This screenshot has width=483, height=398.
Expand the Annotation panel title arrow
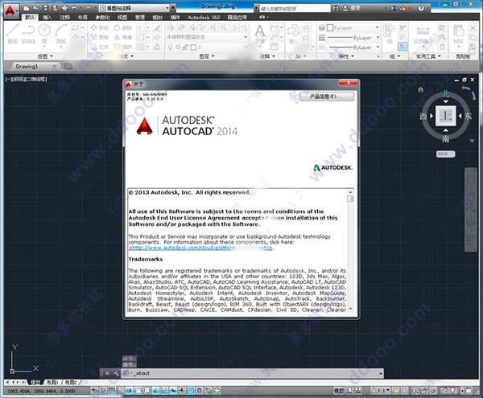coord(274,56)
